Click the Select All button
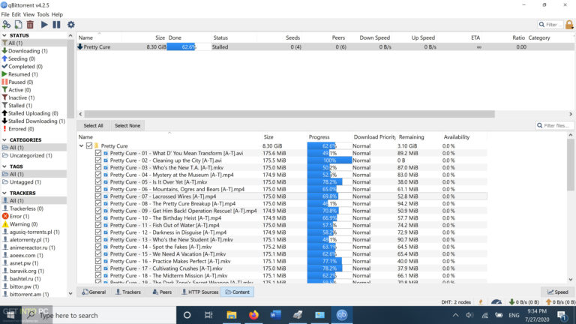The width and height of the screenshot is (576, 324). click(x=93, y=126)
